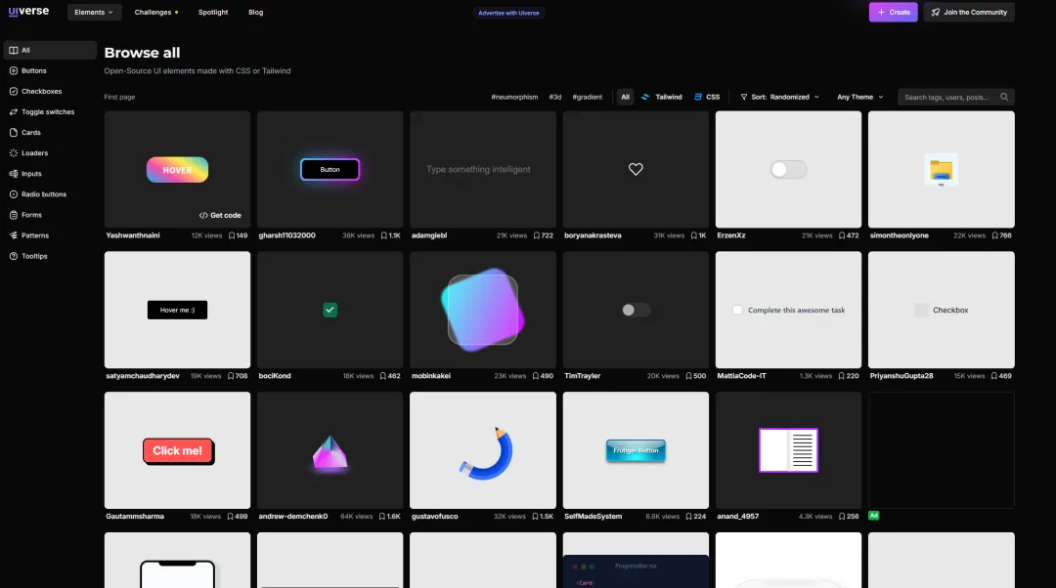The height and width of the screenshot is (588, 1056).
Task: Open the Spotlight nav item
Action: click(x=213, y=12)
